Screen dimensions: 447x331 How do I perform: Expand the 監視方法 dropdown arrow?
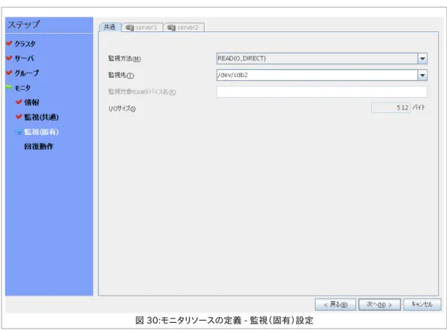click(422, 58)
